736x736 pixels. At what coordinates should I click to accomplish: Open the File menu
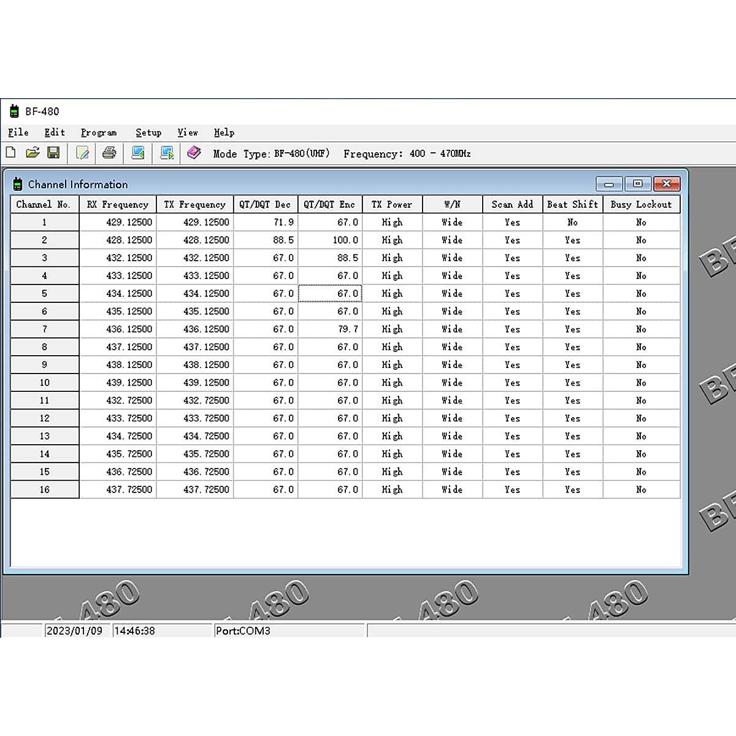coord(18,132)
